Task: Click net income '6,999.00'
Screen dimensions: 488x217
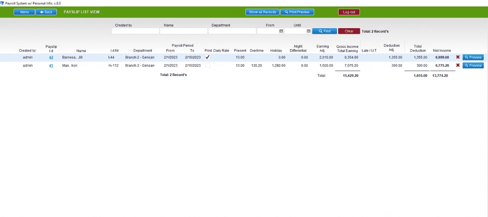Action: (442, 57)
